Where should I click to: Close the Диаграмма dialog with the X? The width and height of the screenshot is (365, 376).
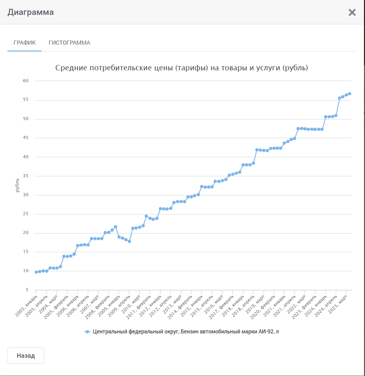(x=352, y=12)
